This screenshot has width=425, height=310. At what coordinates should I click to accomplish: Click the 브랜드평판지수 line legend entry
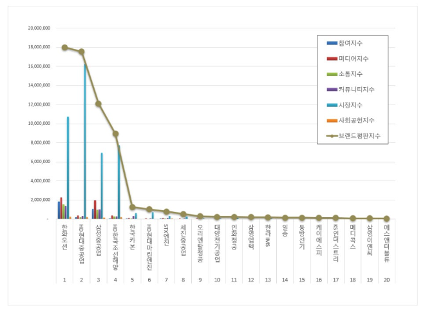(x=356, y=136)
